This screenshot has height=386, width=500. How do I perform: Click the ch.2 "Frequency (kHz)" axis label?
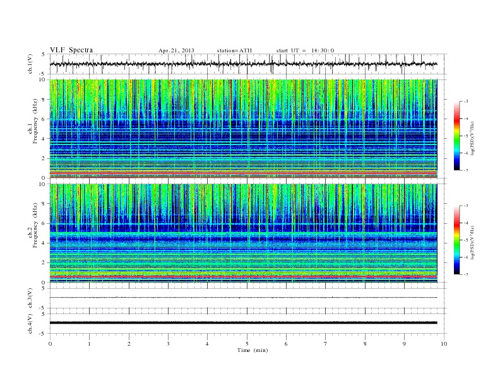click(35, 225)
